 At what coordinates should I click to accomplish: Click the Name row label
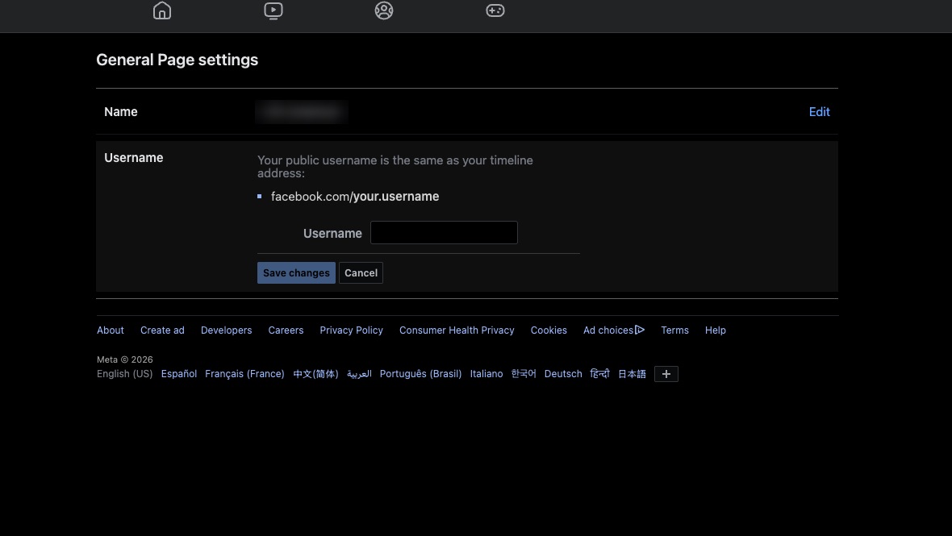point(121,111)
